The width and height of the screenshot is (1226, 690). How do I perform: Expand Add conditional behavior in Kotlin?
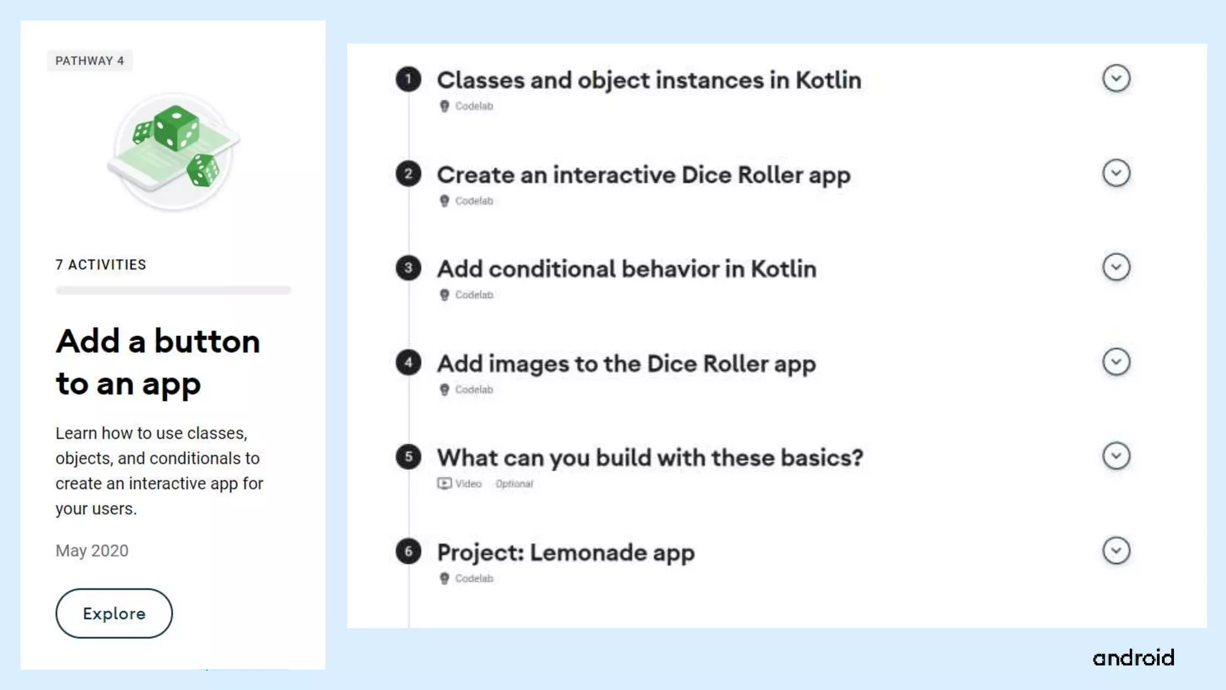tap(1116, 267)
